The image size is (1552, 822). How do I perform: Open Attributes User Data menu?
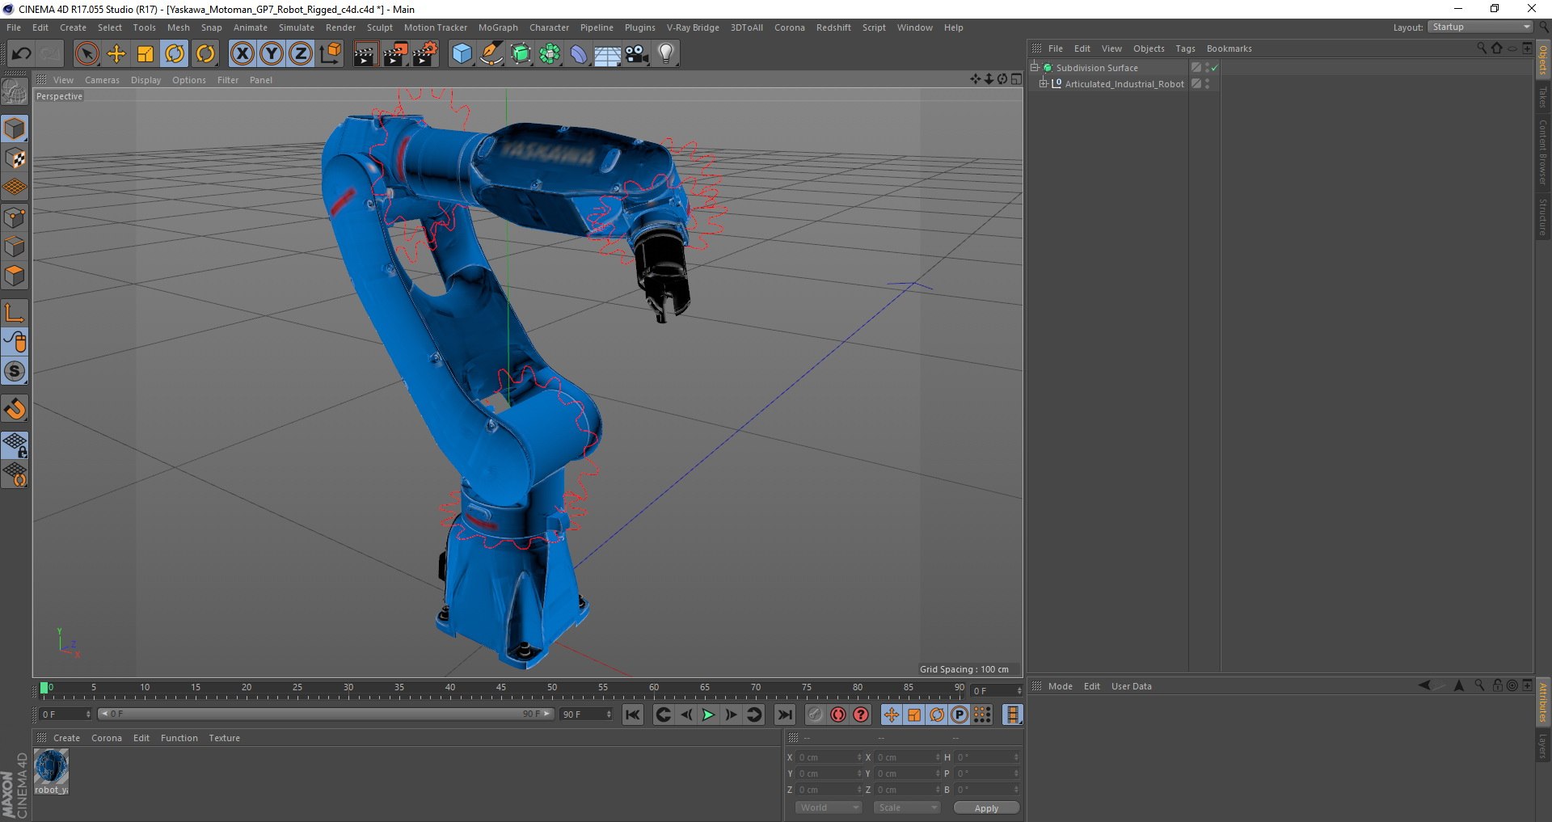click(1132, 686)
